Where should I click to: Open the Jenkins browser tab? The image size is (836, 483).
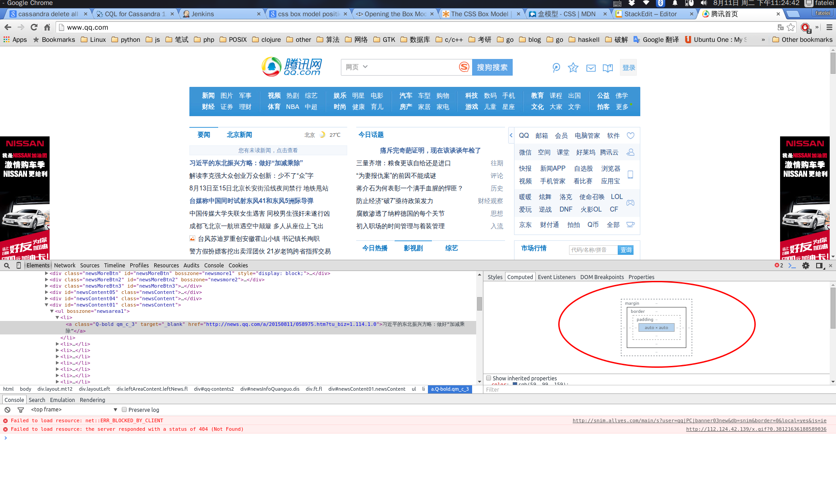(x=221, y=14)
